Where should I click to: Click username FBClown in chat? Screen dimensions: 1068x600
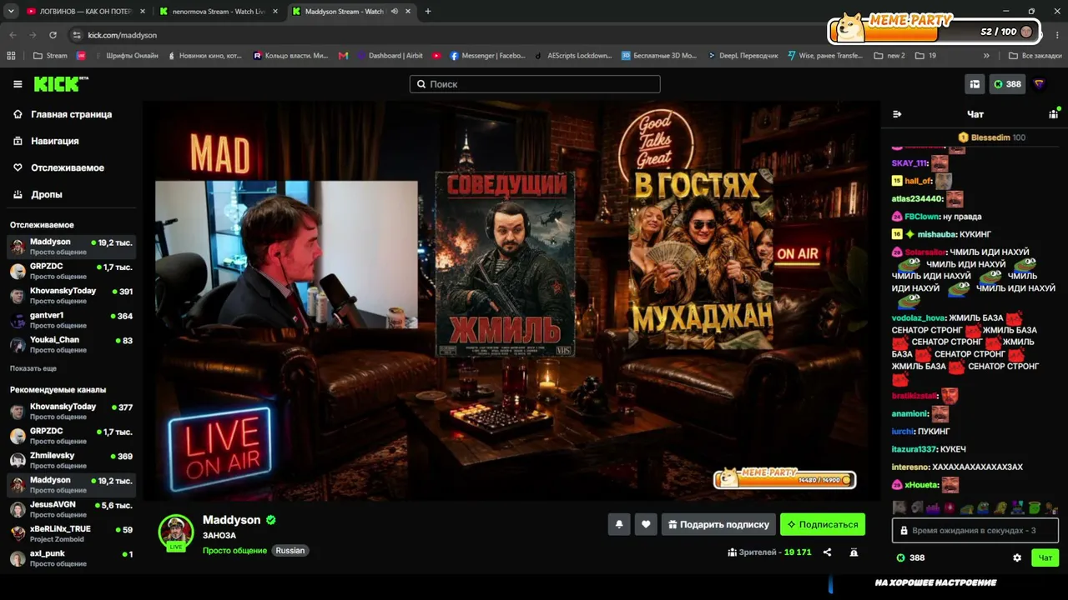coord(922,217)
